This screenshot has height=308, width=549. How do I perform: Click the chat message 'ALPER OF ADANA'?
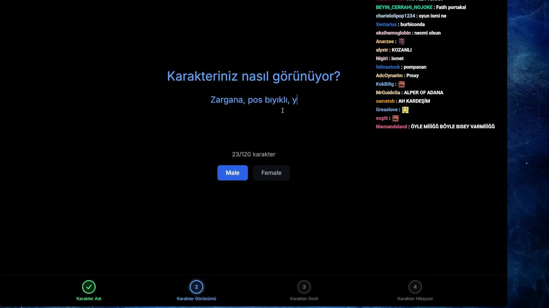(423, 93)
